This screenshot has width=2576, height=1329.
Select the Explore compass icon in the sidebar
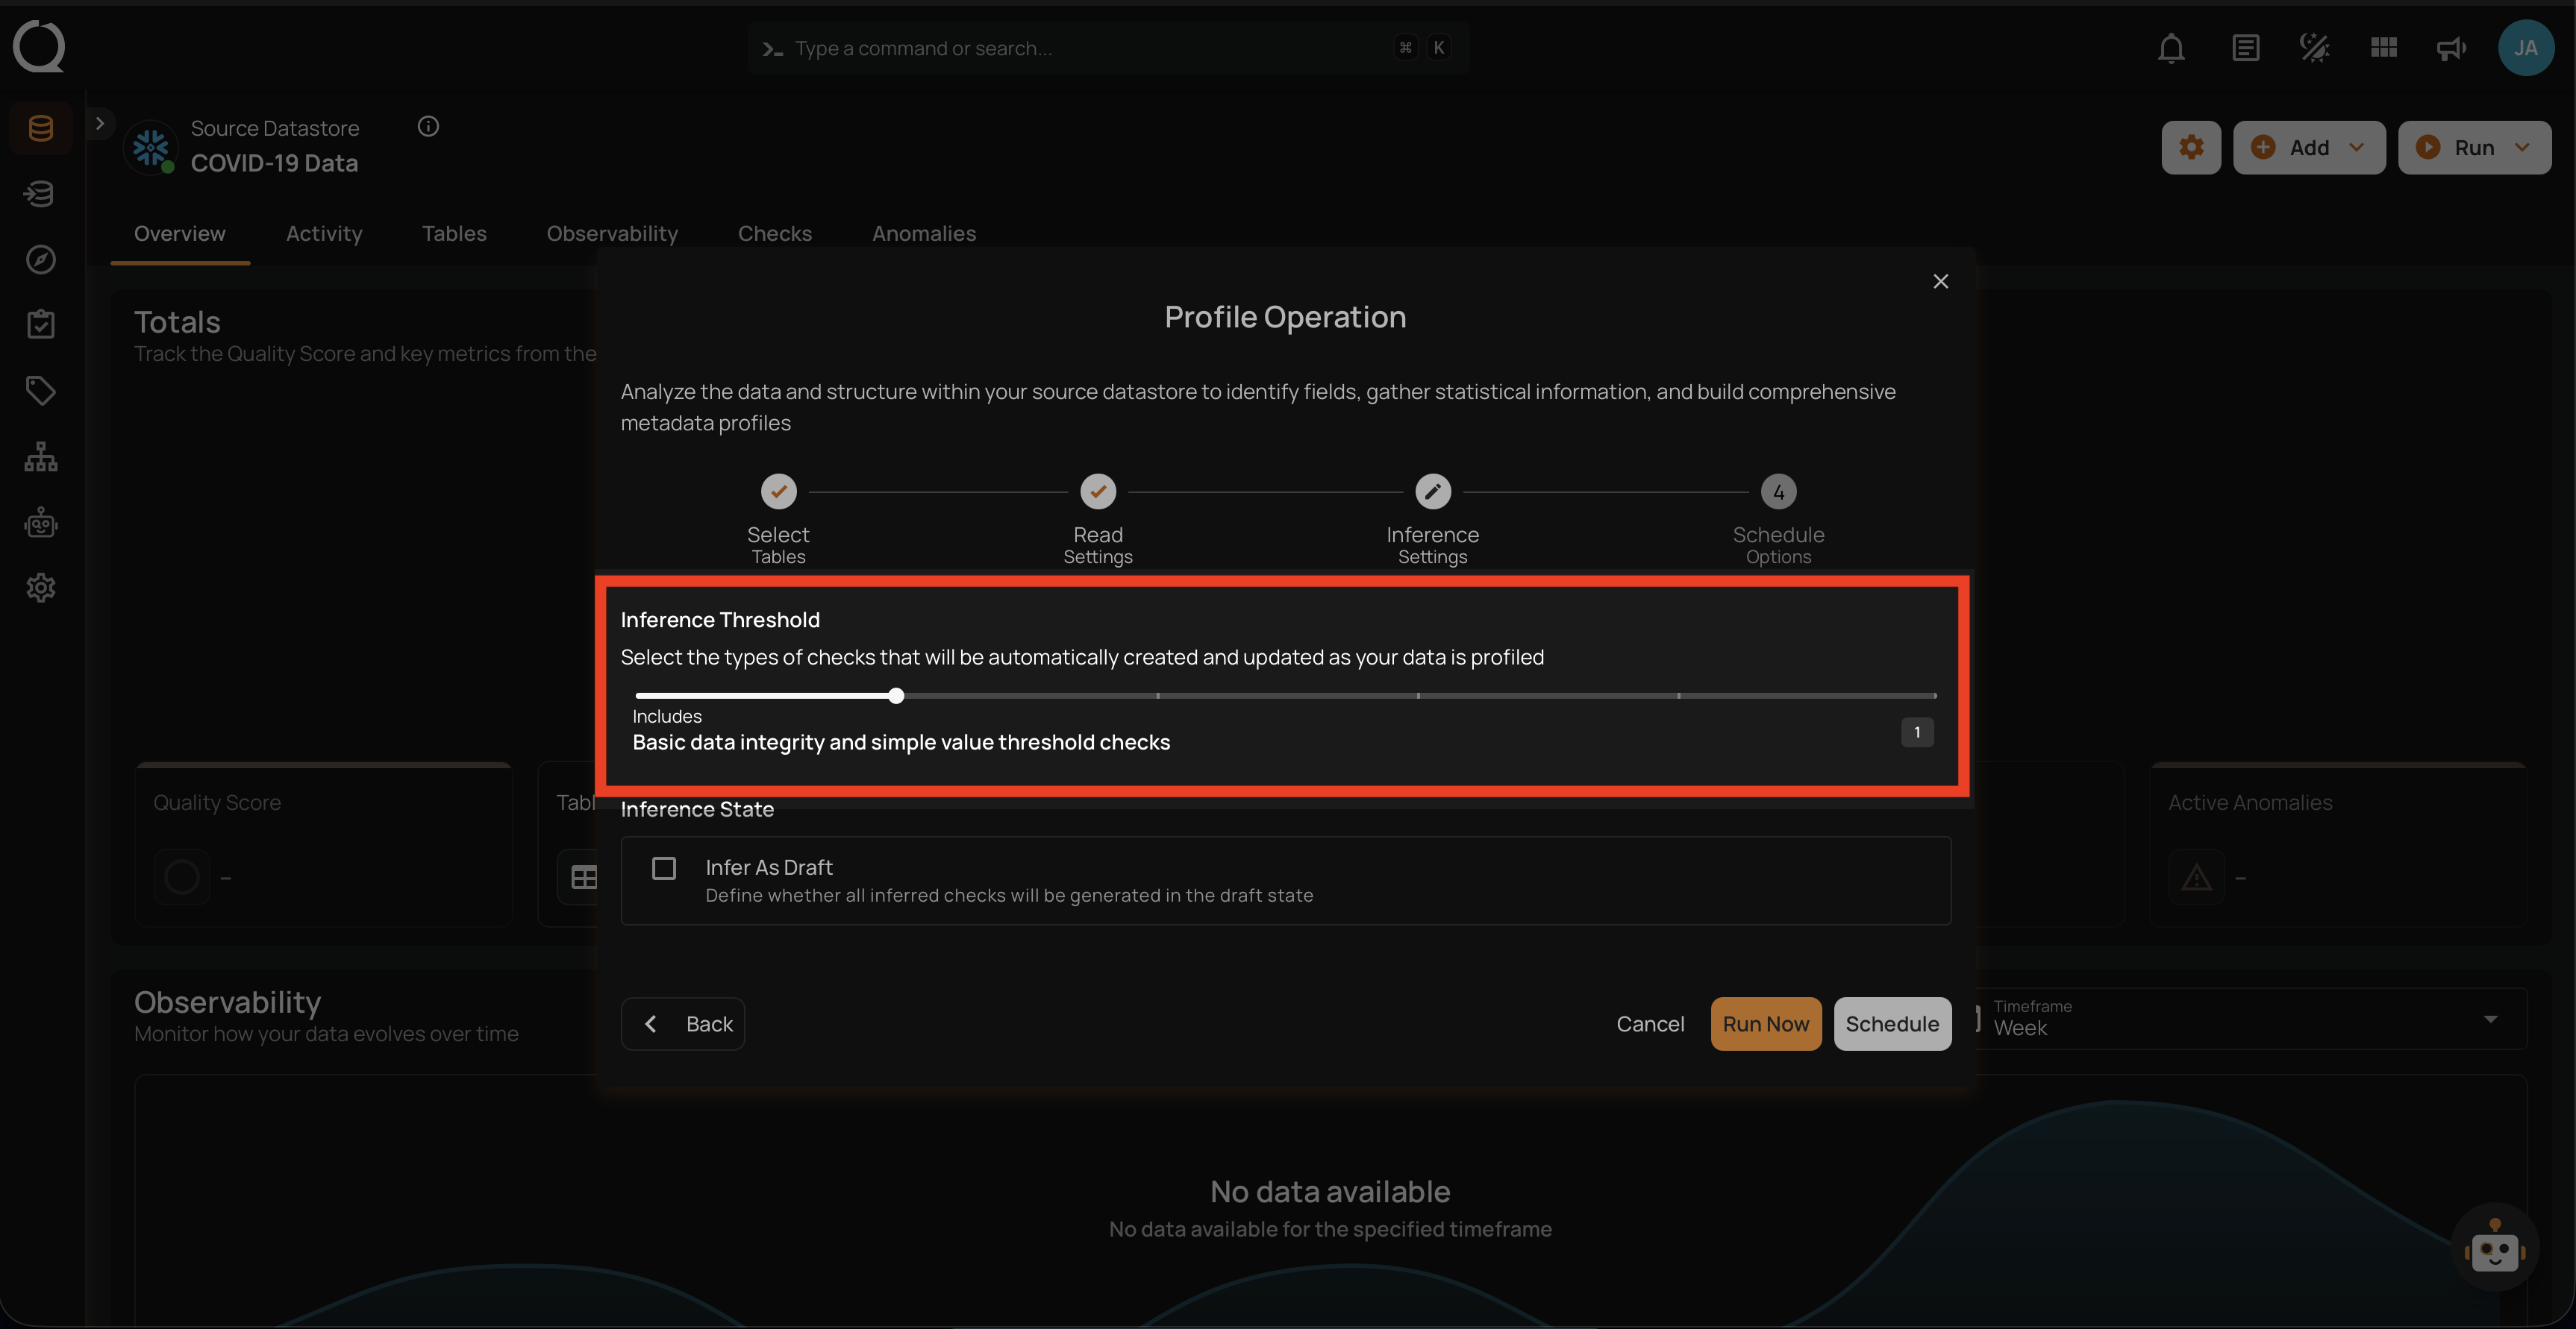pos(40,259)
